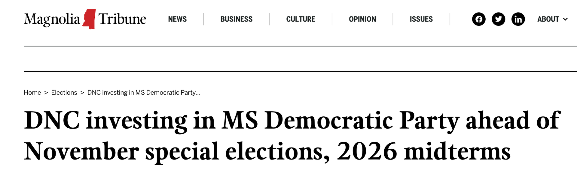577x176 pixels.
Task: Open the Magnolia Tribune Facebook page
Action: point(479,19)
